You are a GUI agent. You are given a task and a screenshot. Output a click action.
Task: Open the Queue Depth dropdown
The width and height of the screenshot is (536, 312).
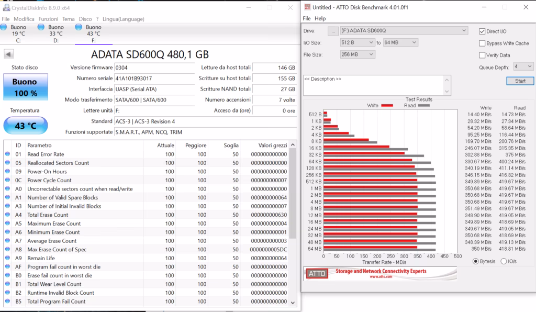tap(523, 66)
